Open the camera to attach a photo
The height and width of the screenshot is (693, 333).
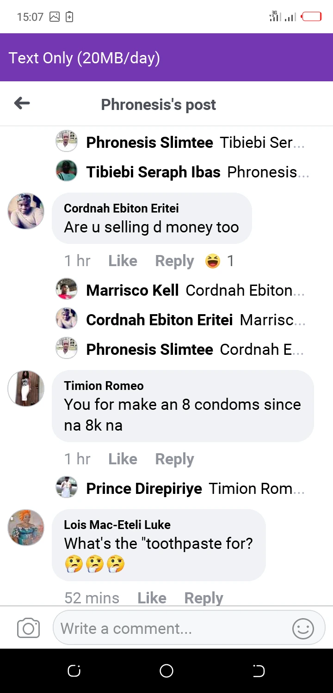click(28, 628)
